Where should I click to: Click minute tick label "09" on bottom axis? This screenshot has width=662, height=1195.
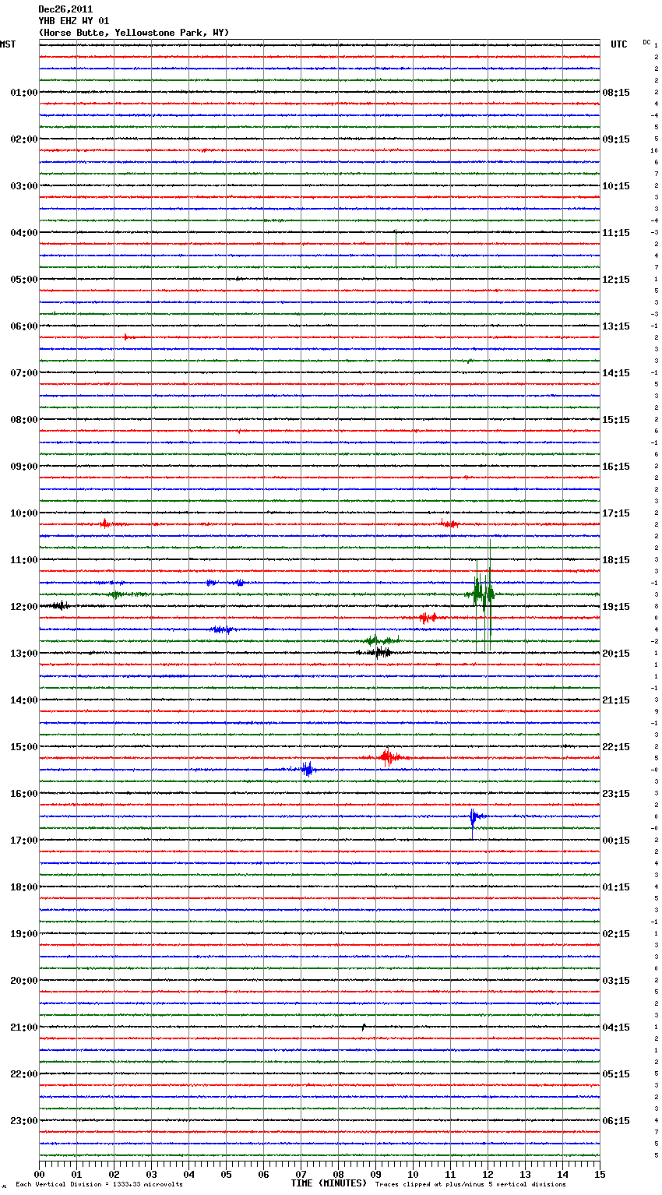point(376,1174)
